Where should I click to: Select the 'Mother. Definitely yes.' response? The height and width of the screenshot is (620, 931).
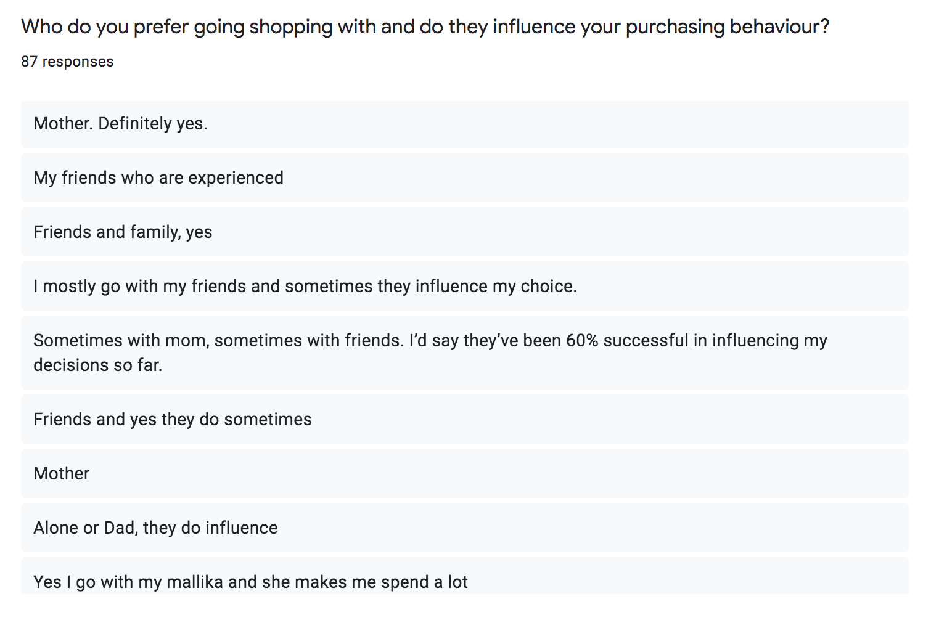point(465,124)
